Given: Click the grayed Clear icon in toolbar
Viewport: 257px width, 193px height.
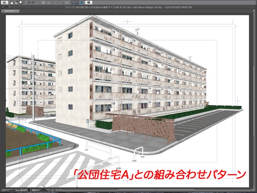Looking at the screenshot, I should click(39, 2).
